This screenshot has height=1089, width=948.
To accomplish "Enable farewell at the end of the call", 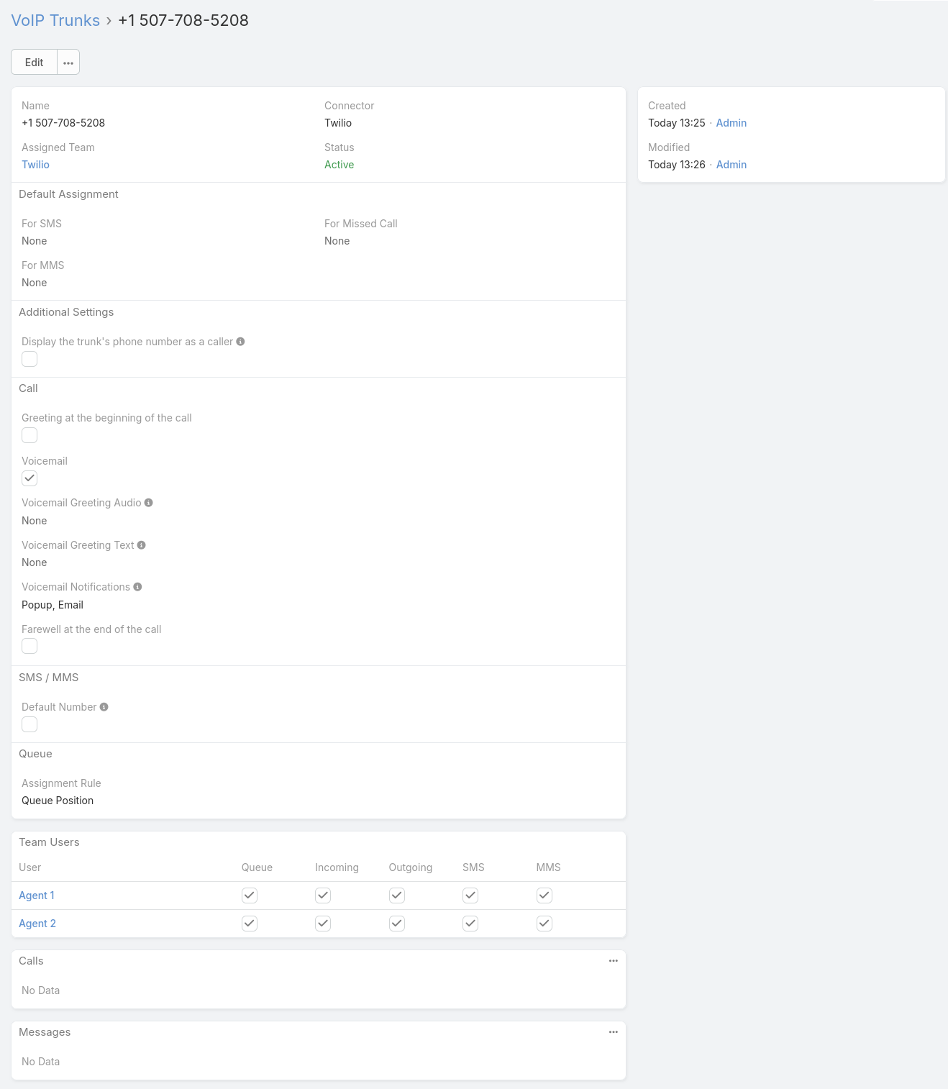I will pyautogui.click(x=29, y=646).
